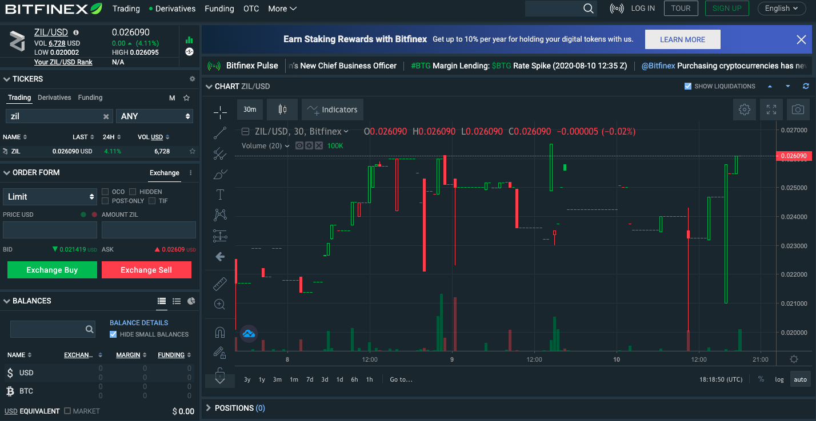Switch Tickers to Derivatives tab
The image size is (816, 421).
(54, 98)
